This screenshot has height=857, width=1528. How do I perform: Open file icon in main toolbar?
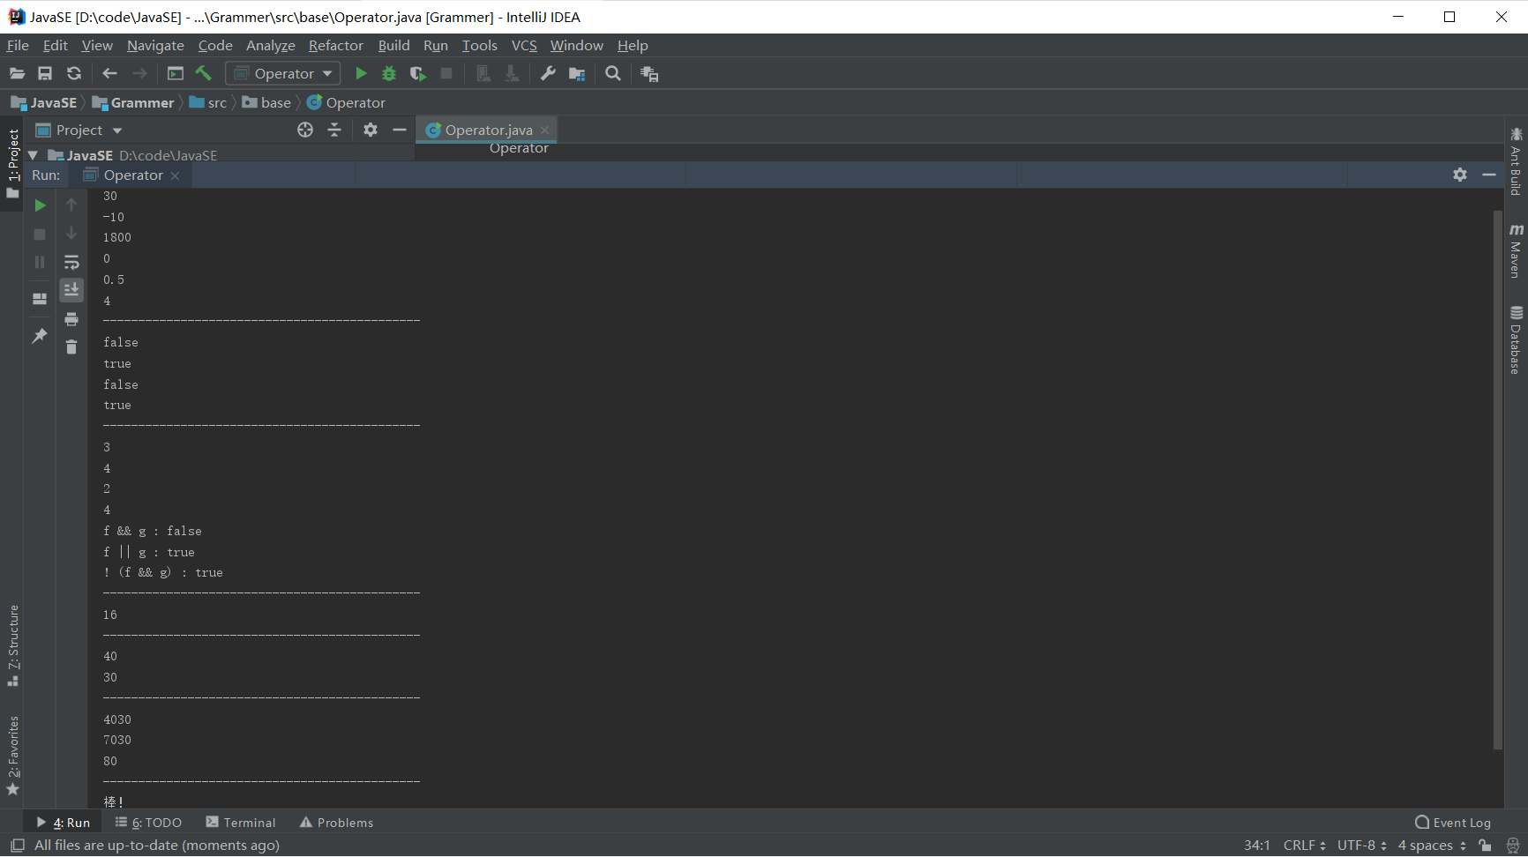[x=17, y=74]
